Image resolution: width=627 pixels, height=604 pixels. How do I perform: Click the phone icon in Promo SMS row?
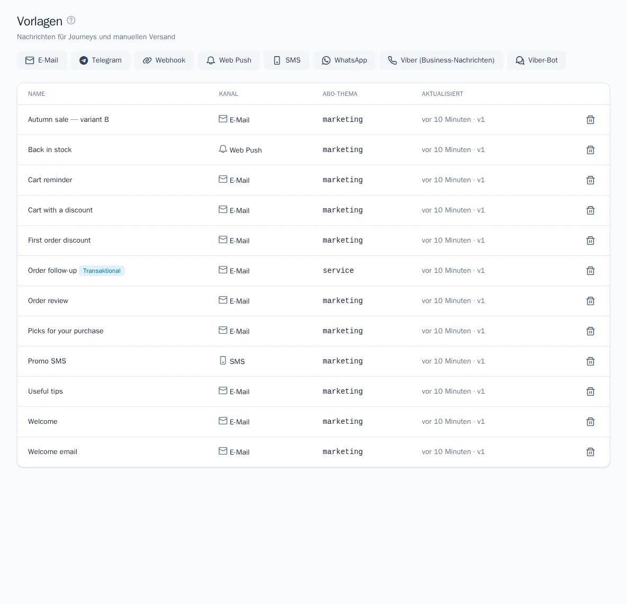tap(223, 360)
